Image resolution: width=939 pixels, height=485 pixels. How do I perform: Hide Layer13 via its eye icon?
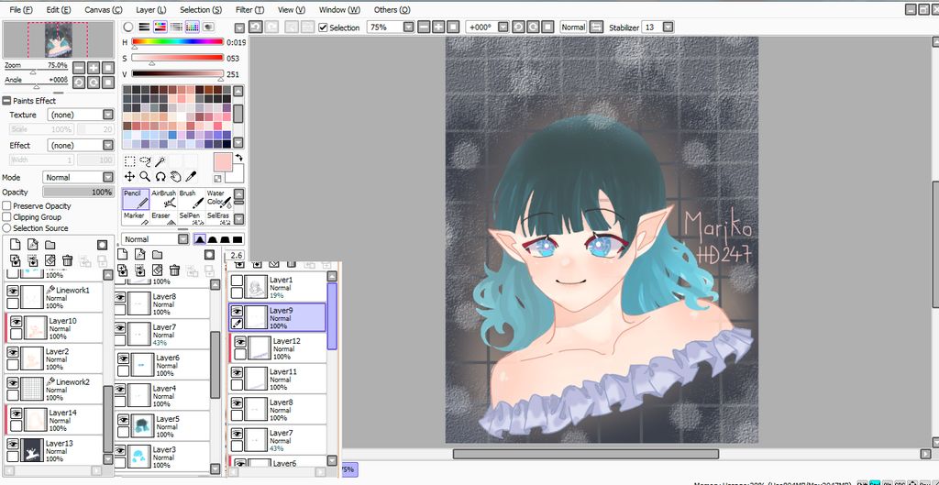point(13,445)
